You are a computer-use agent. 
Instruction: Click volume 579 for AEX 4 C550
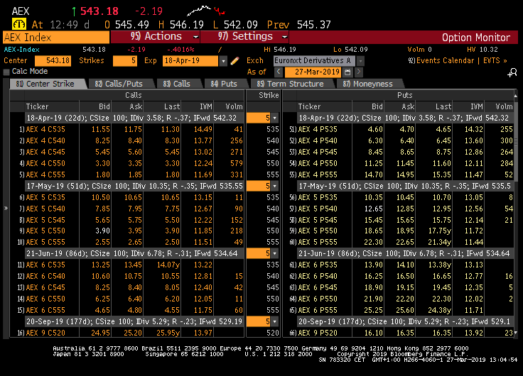[237, 163]
